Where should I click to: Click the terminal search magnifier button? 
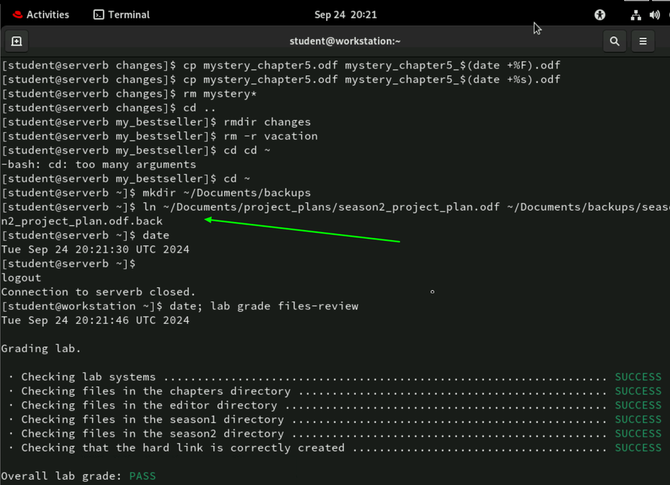coord(614,42)
